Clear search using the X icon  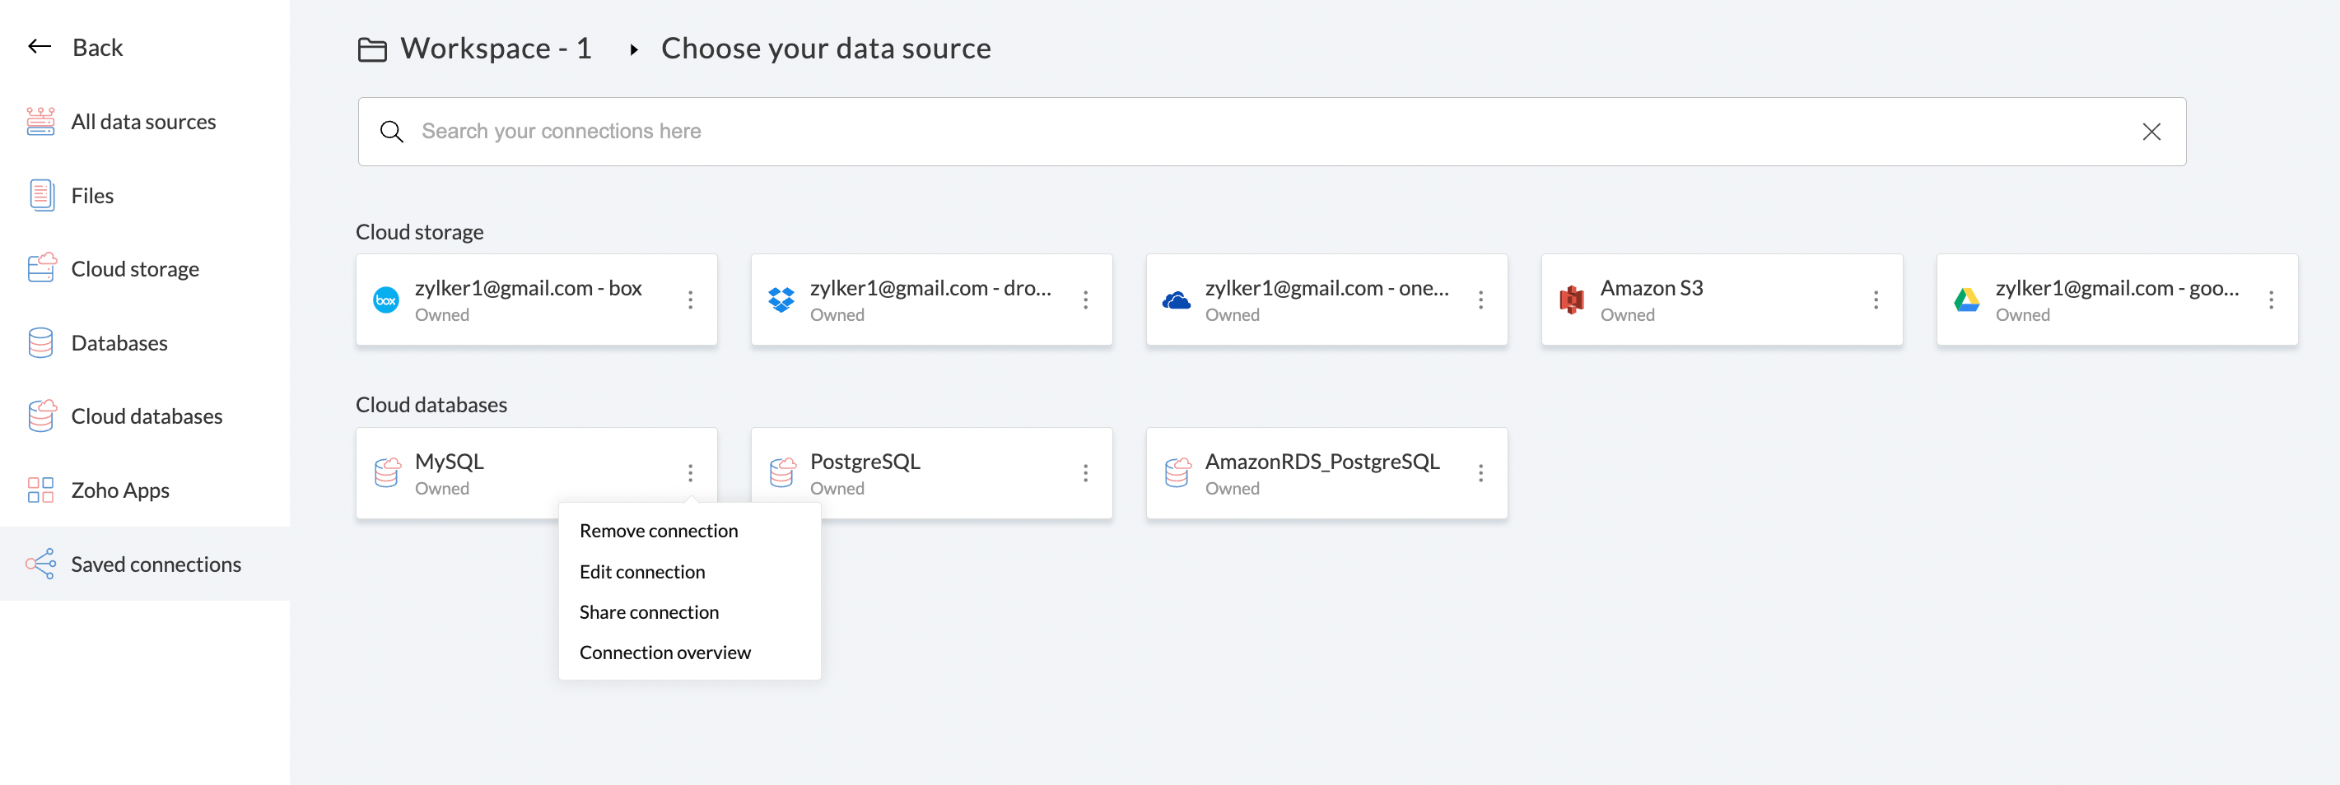2151,132
